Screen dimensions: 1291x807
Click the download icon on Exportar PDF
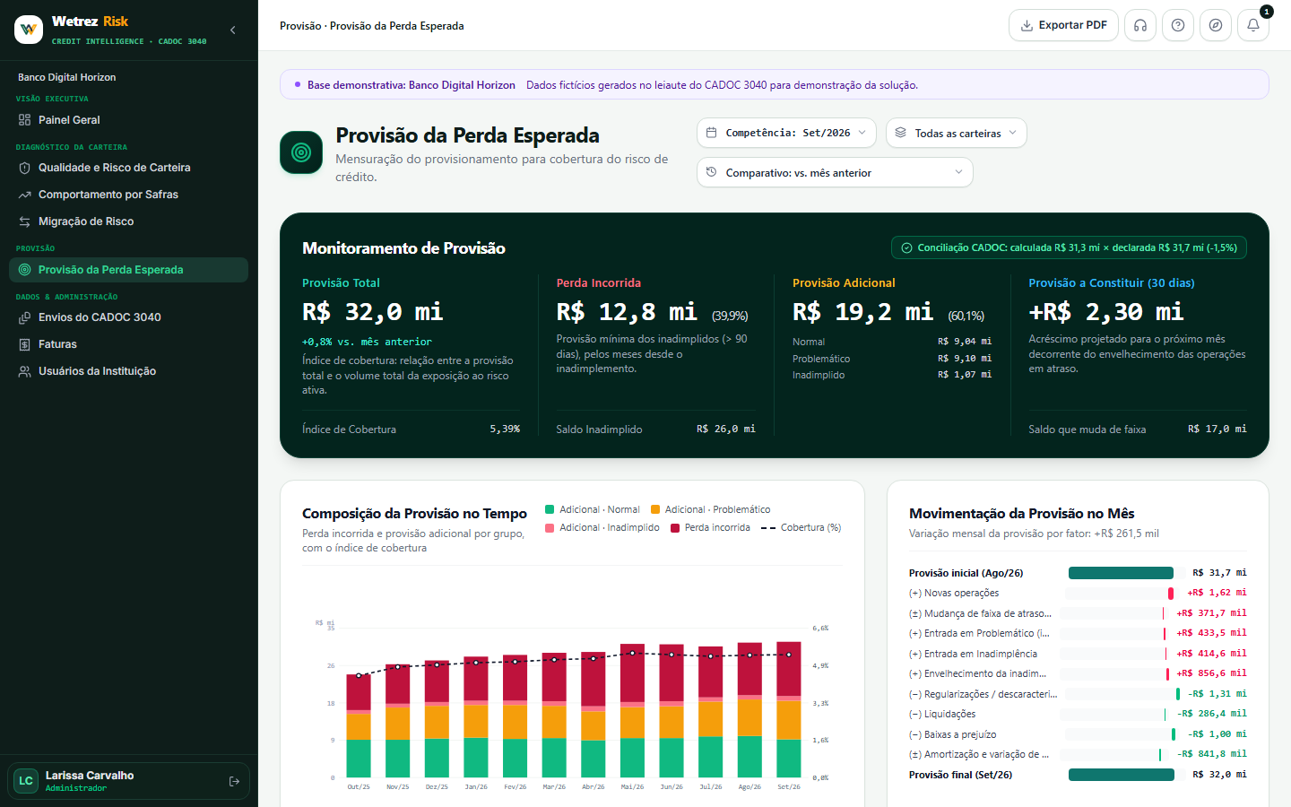click(x=1027, y=25)
